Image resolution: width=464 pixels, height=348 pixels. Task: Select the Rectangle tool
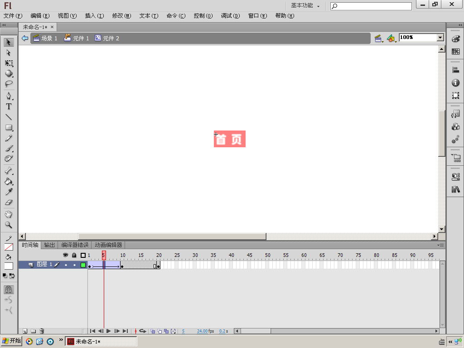click(x=9, y=127)
